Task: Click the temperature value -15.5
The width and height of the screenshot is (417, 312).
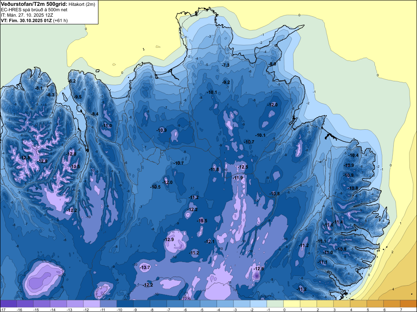Action: coord(202,221)
